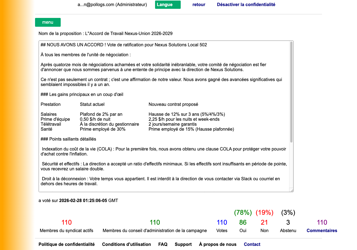Click Membres du syndicat actifs count
Screen dimensions: 357x250
[66, 222]
